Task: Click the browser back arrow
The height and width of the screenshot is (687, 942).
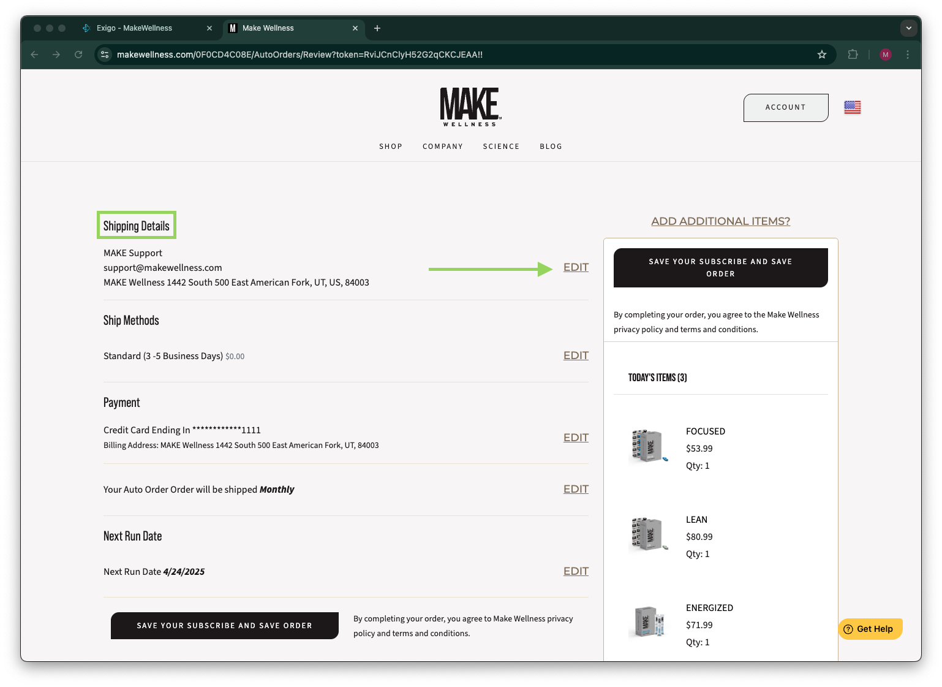Action: pos(35,55)
